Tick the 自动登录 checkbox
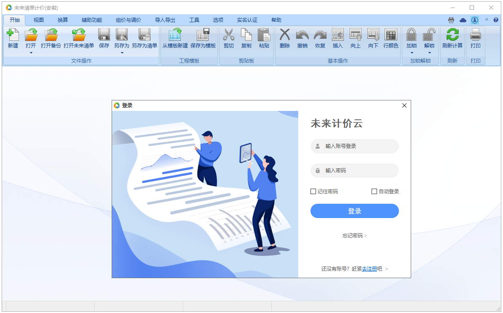The image size is (503, 313). [374, 192]
